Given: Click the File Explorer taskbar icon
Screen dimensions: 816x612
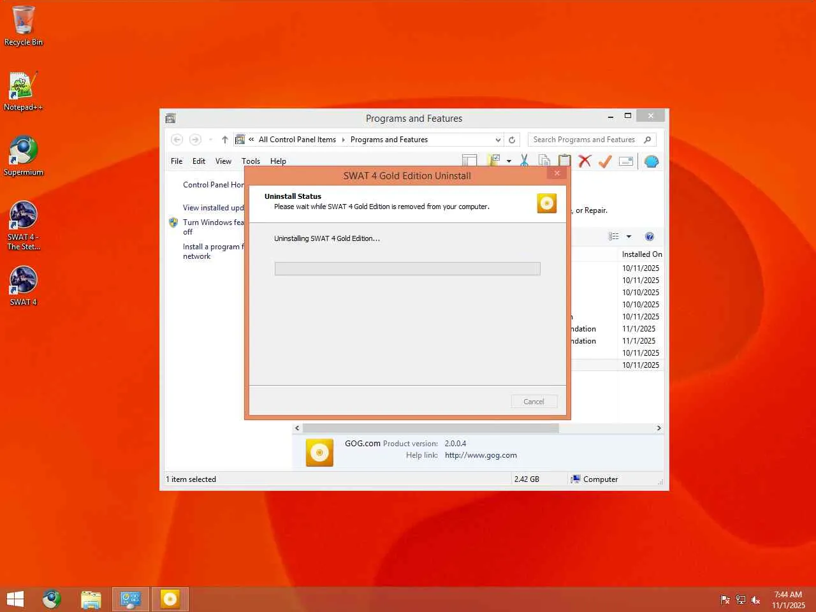Looking at the screenshot, I should 91,599.
